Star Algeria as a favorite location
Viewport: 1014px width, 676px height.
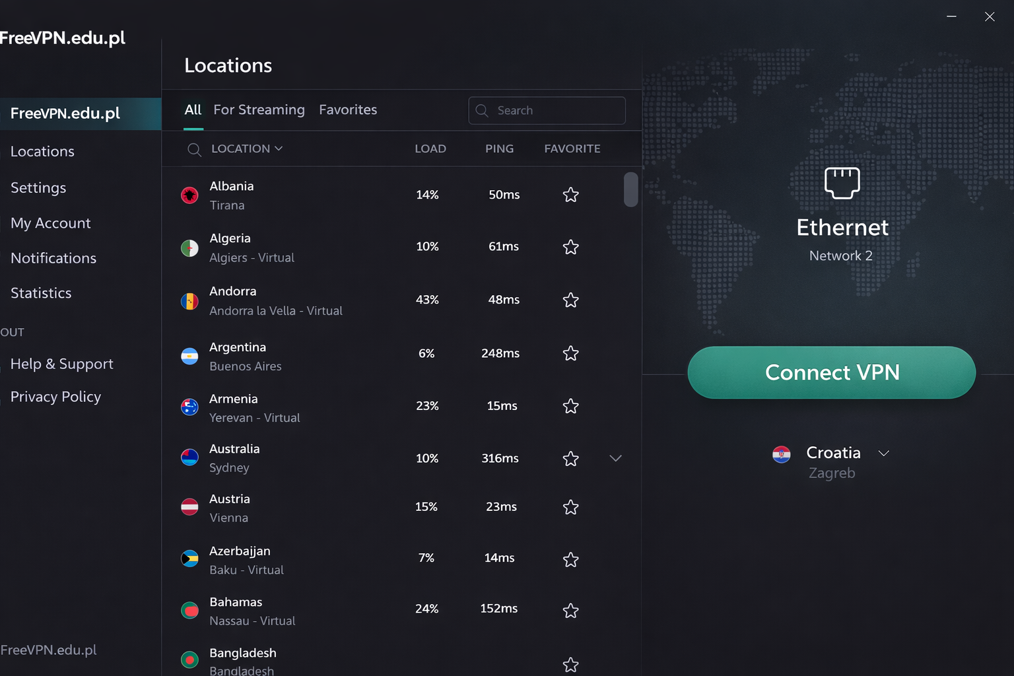[570, 247]
